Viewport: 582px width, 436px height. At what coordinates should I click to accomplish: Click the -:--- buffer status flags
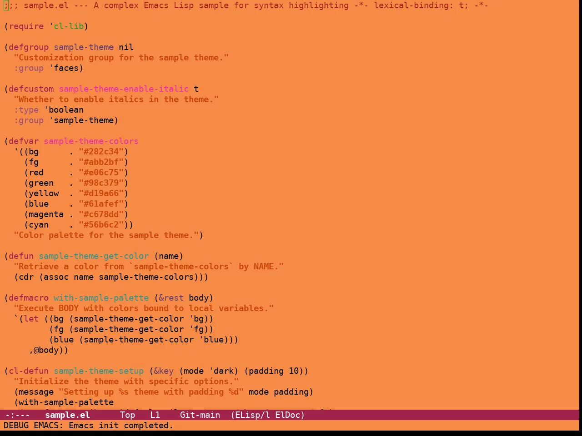pos(17,415)
